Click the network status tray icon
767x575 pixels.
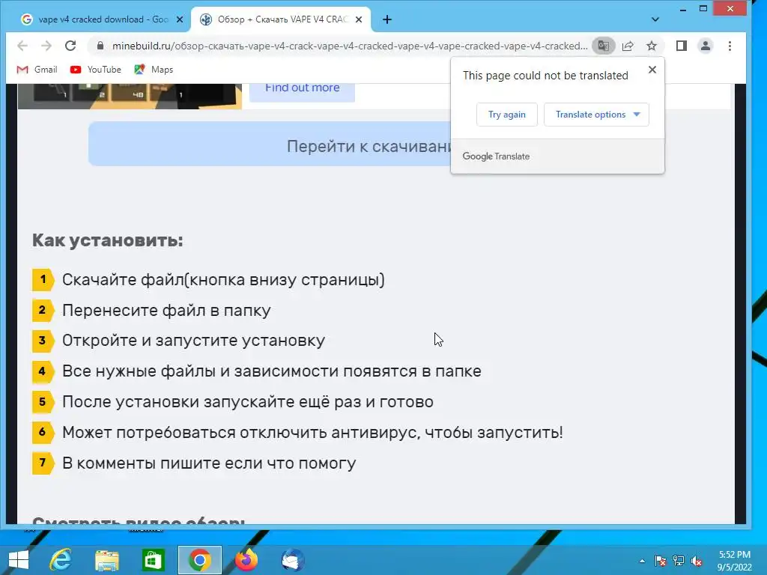coord(679,561)
